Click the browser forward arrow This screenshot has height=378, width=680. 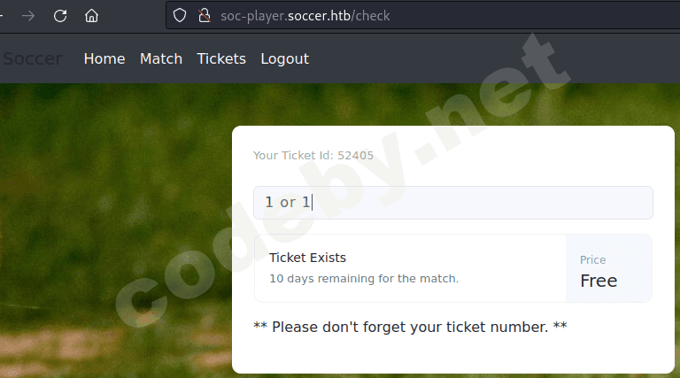tap(29, 16)
